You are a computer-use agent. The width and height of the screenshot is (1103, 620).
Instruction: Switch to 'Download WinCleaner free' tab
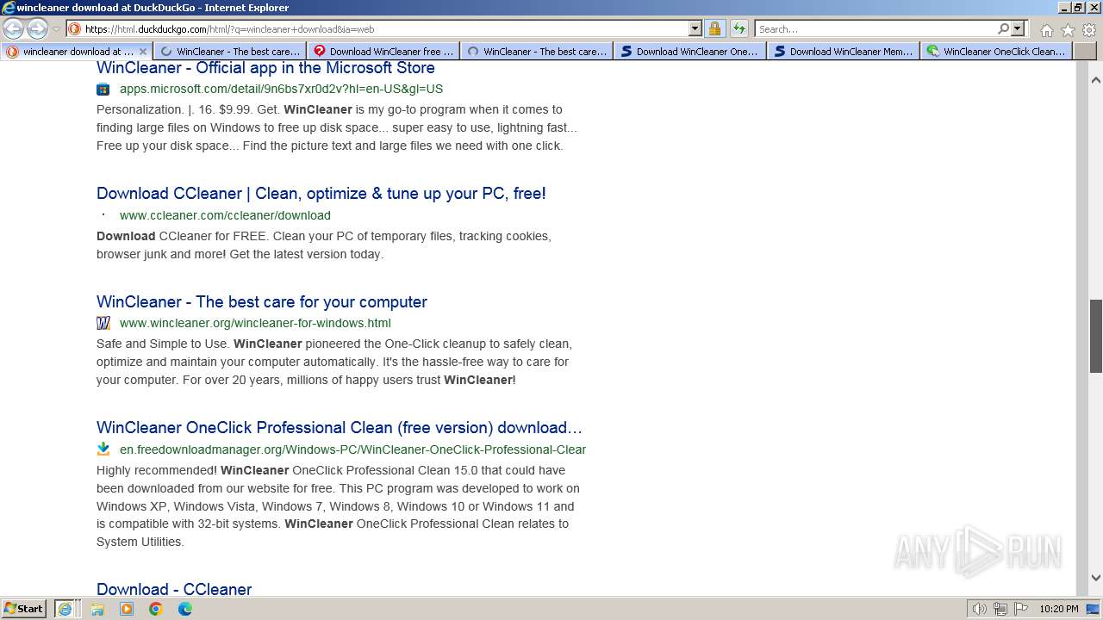pos(384,52)
